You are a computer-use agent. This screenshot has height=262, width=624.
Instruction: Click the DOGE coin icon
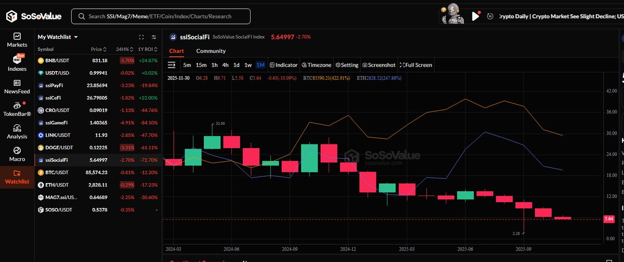point(41,148)
